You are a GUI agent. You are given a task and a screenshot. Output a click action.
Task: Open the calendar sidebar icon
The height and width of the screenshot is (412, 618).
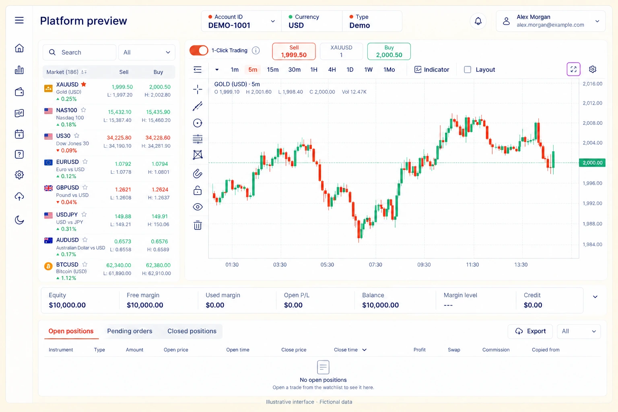click(x=19, y=134)
